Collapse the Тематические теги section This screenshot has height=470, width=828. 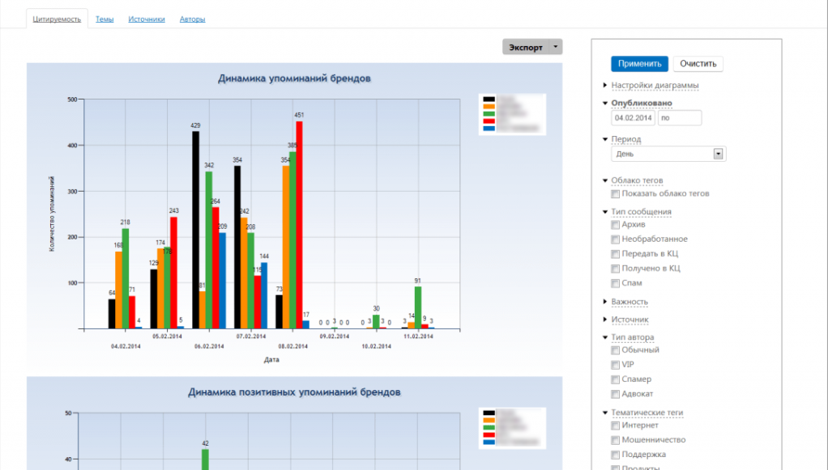click(647, 413)
